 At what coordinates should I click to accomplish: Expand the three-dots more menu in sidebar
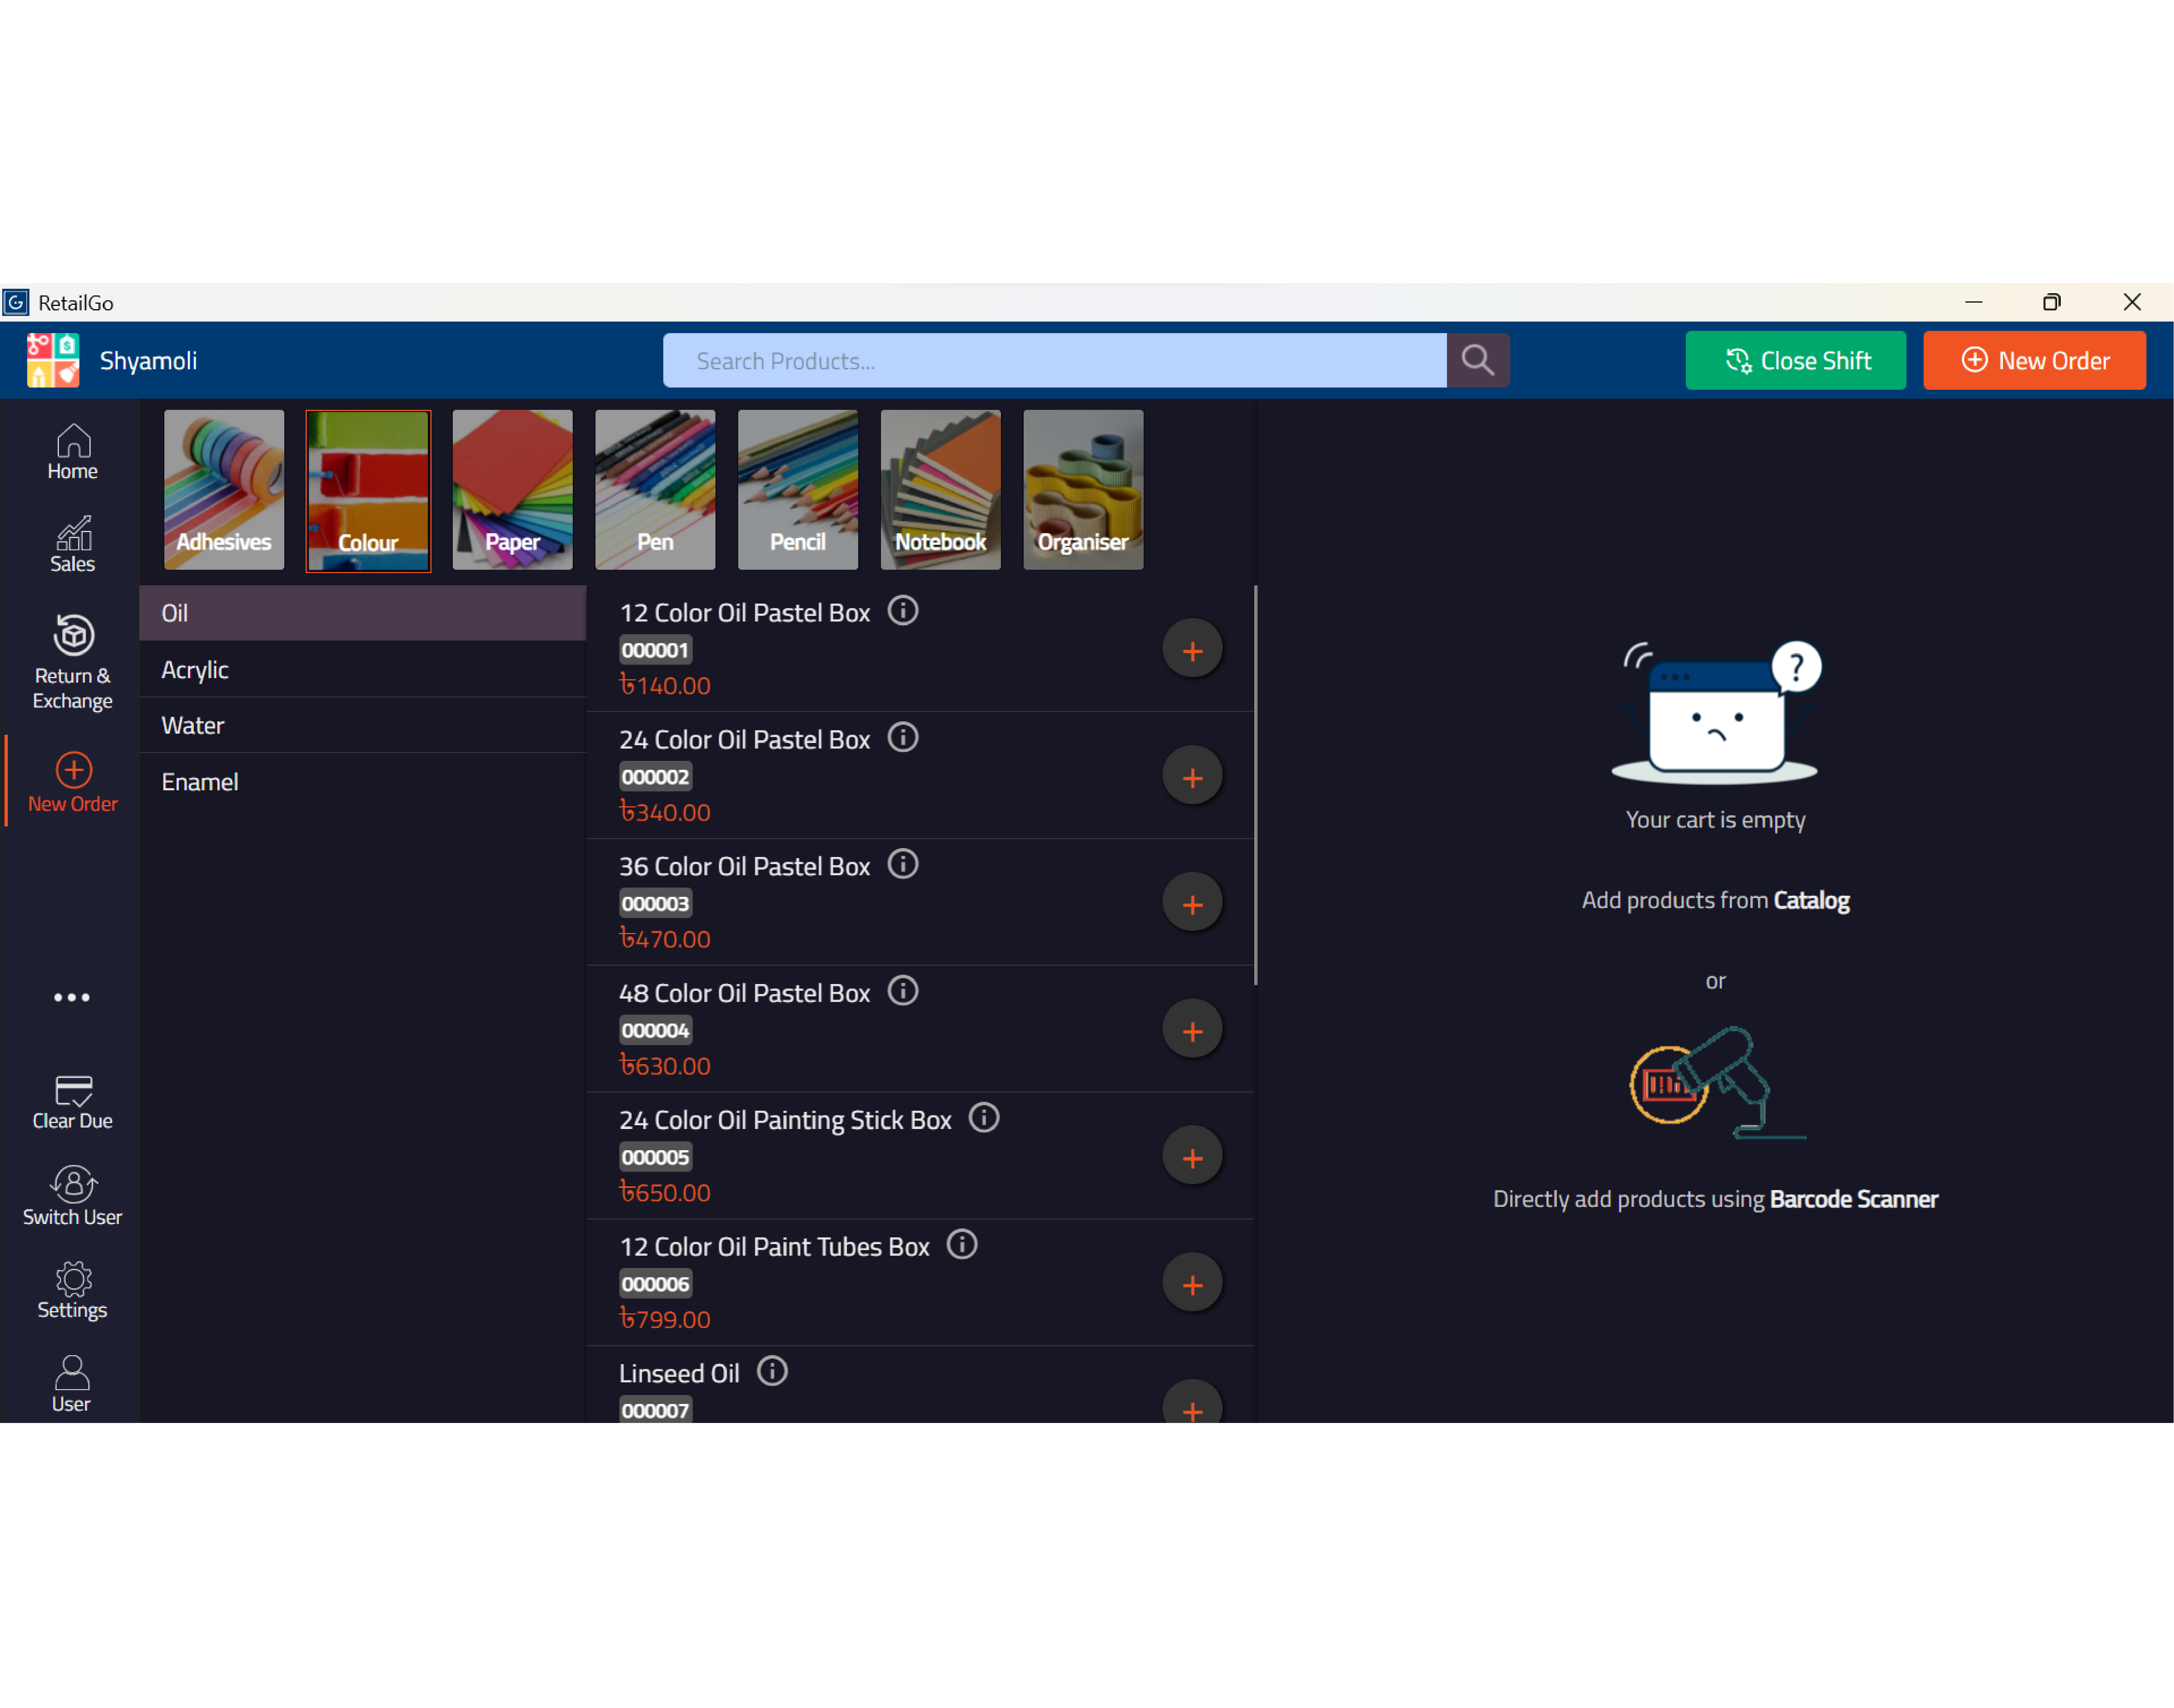tap(72, 997)
